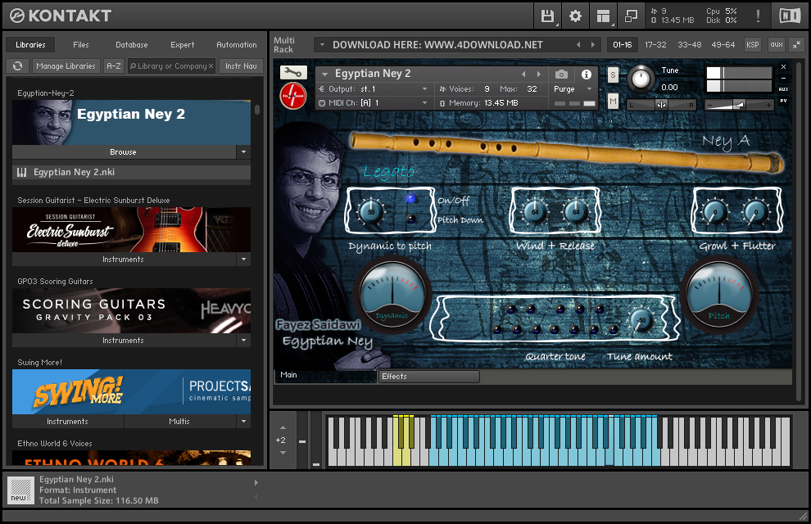811x524 pixels.
Task: Remove instrument with X button
Action: tap(784, 67)
